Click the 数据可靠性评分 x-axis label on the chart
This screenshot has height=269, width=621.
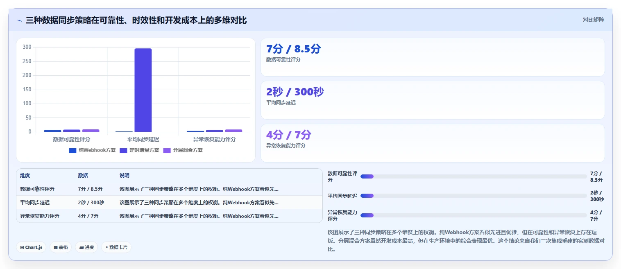pos(72,140)
